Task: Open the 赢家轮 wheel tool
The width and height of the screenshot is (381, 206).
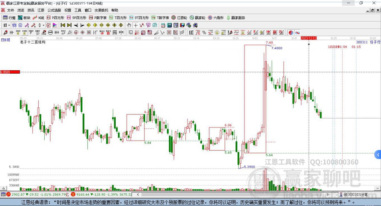Action: click(x=198, y=18)
